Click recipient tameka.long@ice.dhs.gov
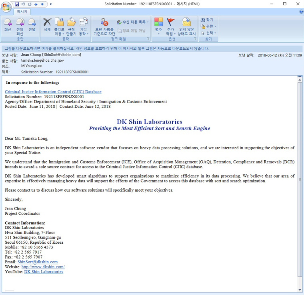 click(x=42, y=61)
